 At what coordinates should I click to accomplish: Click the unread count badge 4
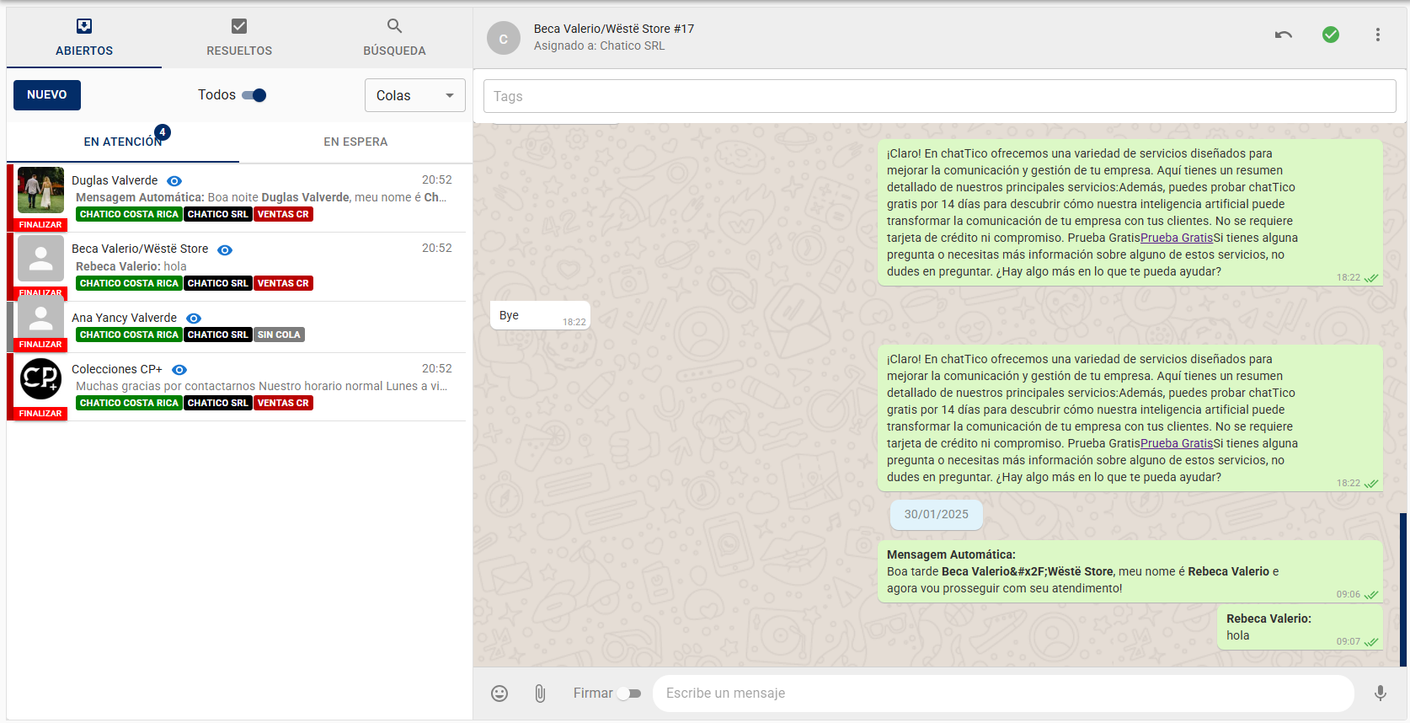(x=163, y=132)
